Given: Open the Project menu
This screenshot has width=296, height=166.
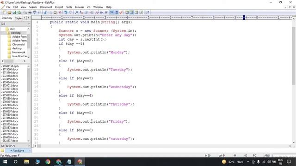Looking at the screenshot, I should 59,7.
